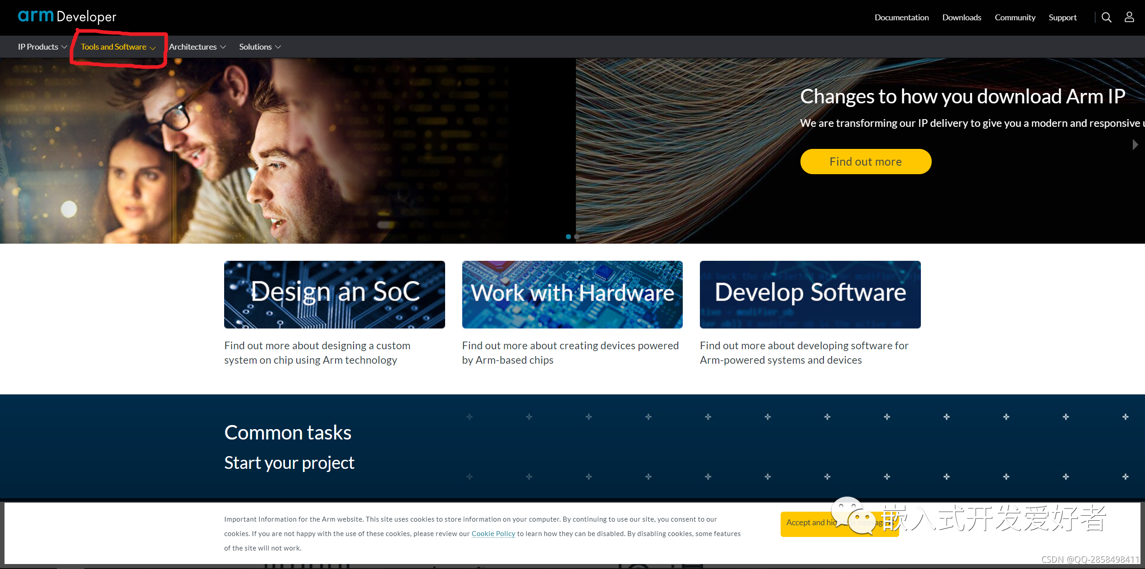Go to previous carousel slide arrow
Screen dimensions: 1145x569
click(8, 144)
